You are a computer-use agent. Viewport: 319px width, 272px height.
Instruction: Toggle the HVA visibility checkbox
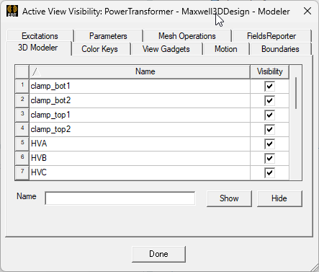[269, 144]
